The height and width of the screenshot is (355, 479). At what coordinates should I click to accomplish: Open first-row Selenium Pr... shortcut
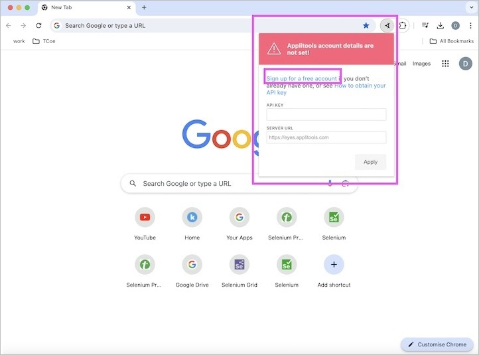click(286, 224)
